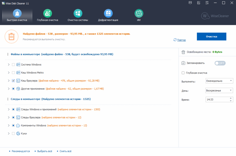Open the ИИ assistant tab
The height and width of the screenshot is (156, 236).
click(139, 16)
